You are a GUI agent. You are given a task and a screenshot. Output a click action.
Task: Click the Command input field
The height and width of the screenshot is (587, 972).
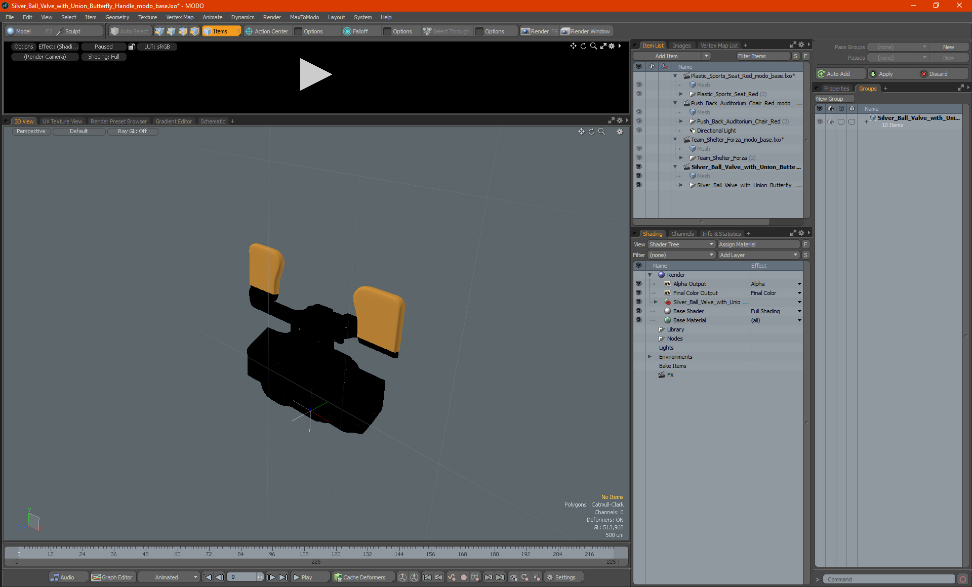[889, 579]
